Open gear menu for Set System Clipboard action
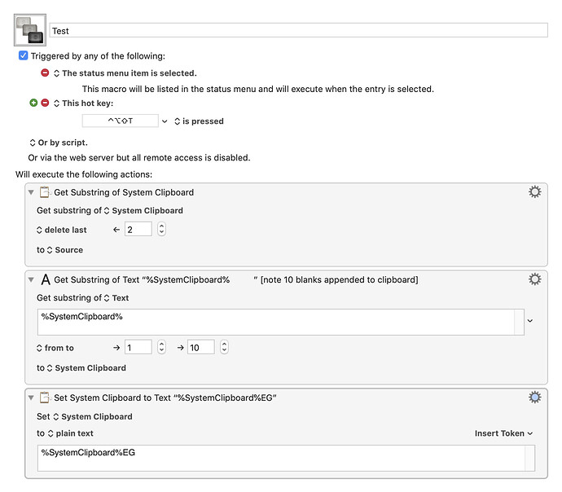The image size is (562, 492). 534,398
